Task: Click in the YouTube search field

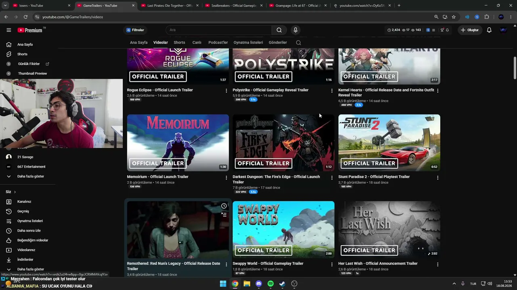Action: tap(219, 30)
